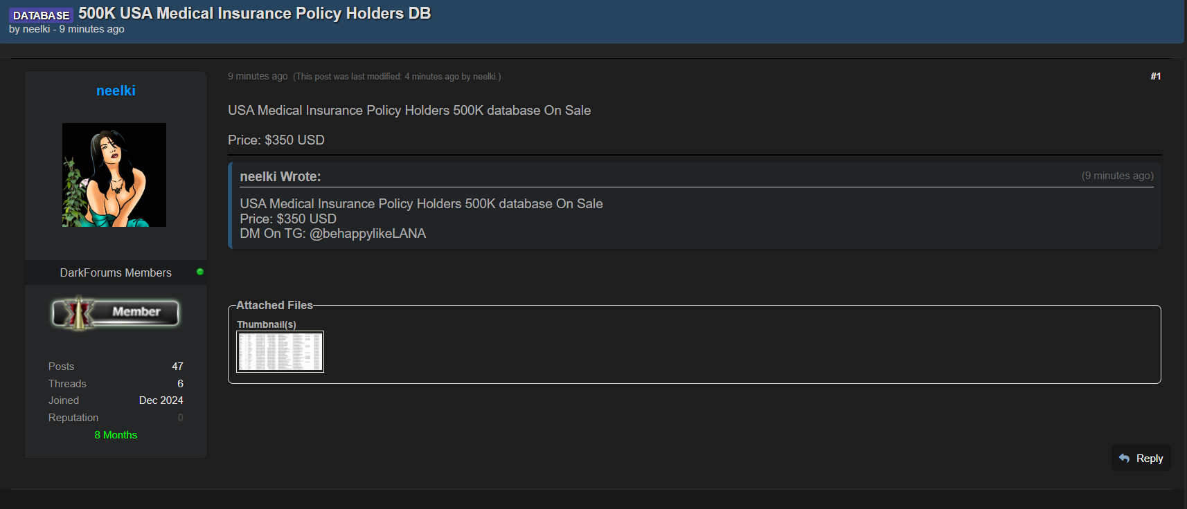
Task: Click the thread title heading
Action: tap(254, 13)
